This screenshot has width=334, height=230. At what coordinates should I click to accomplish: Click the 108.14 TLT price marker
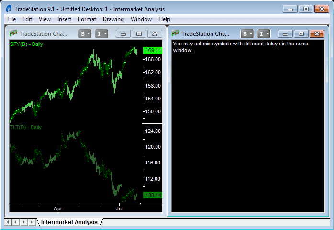tap(153, 195)
